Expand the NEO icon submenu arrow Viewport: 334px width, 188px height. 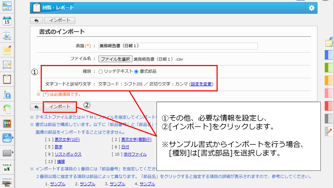click(13, 137)
